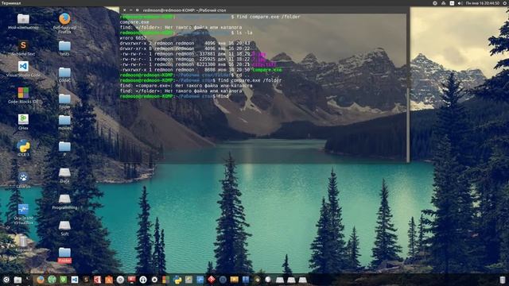Open the movies folder on desktop

(64, 120)
